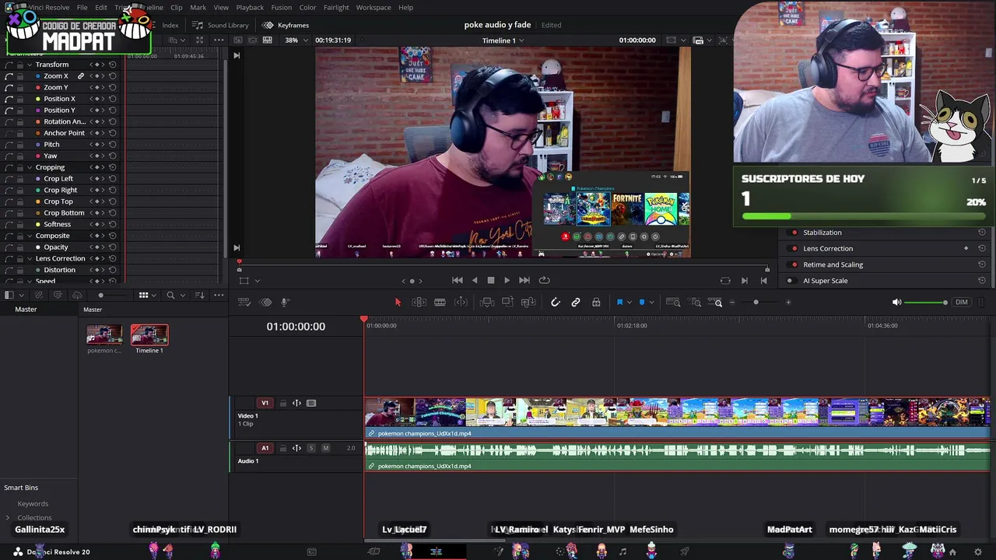
Task: Collapse the Transform parameter group
Action: coord(30,65)
